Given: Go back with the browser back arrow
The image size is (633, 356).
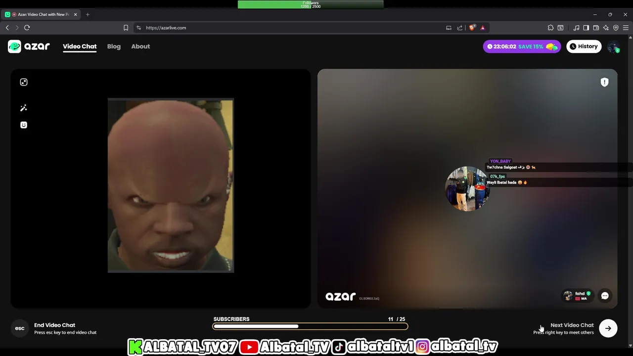Looking at the screenshot, I should coord(7,28).
